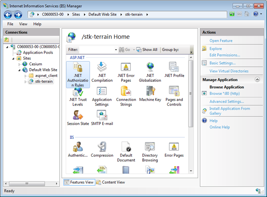This screenshot has width=267, height=197.
Task: Open the File menu
Action: point(10,24)
